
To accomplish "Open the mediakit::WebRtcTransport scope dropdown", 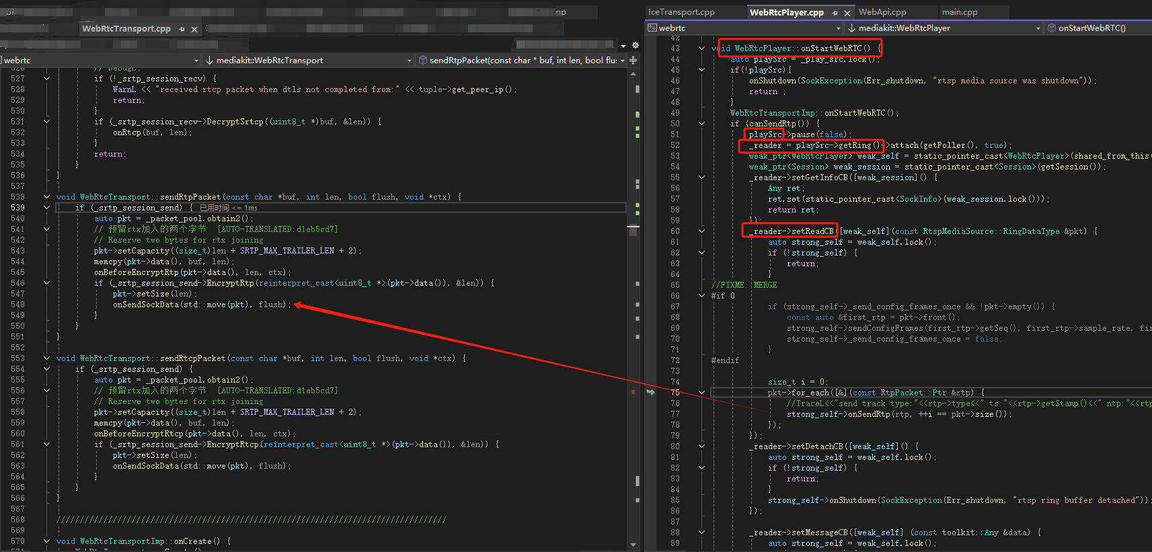I will click(x=309, y=60).
